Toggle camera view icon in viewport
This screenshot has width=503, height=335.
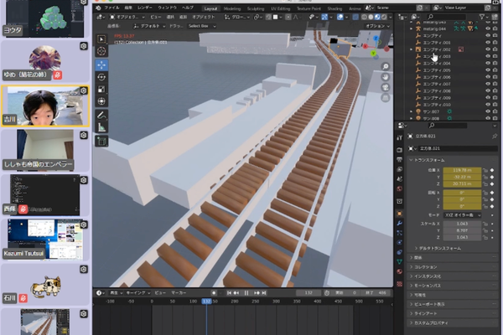(x=386, y=87)
